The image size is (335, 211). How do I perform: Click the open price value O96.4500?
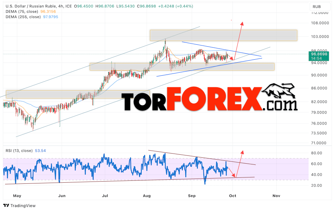[83, 6]
